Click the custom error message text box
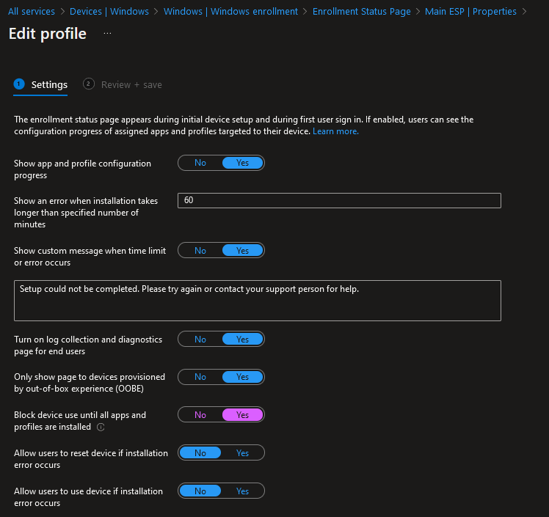Viewport: 549px width, 517px height. pyautogui.click(x=258, y=301)
